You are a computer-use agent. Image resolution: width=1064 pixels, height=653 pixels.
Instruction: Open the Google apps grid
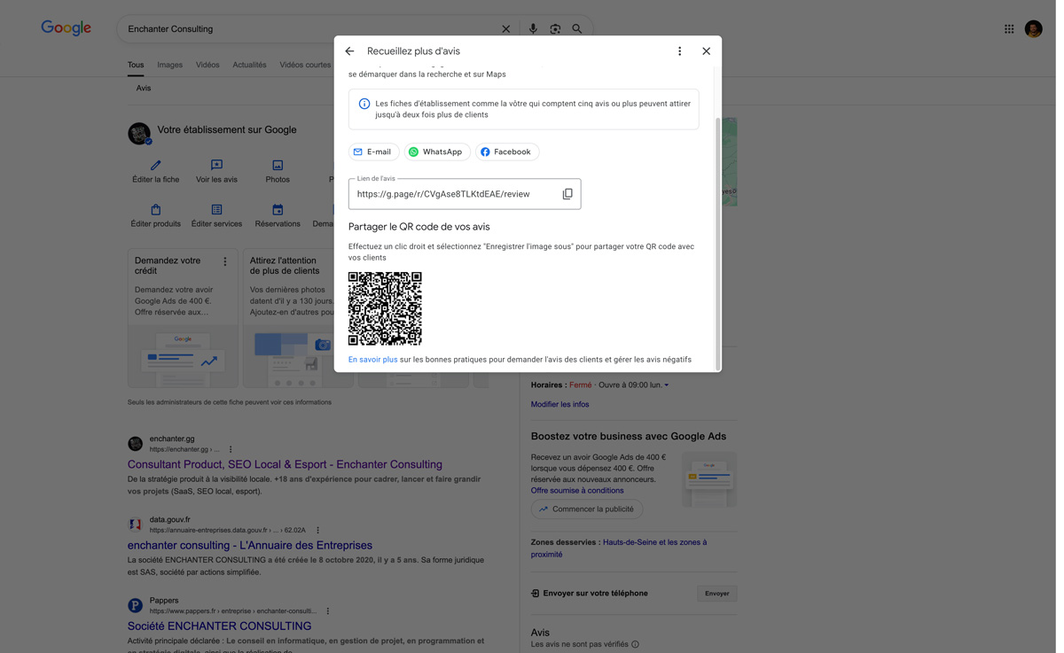pos(1009,28)
